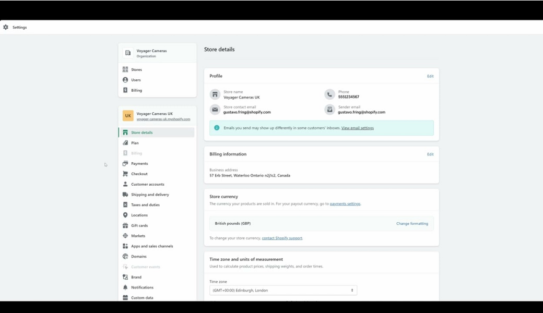This screenshot has height=313, width=543.
Task: Click the Locations pin icon
Action: [x=125, y=215]
